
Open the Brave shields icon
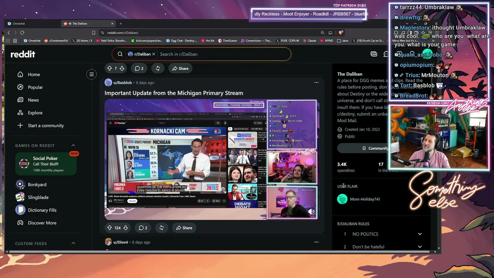coord(341,33)
